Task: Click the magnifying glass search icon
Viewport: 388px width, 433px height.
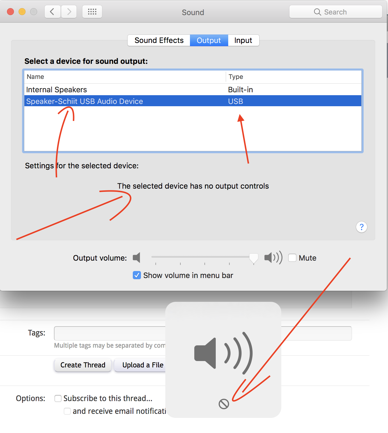Action: pyautogui.click(x=317, y=12)
